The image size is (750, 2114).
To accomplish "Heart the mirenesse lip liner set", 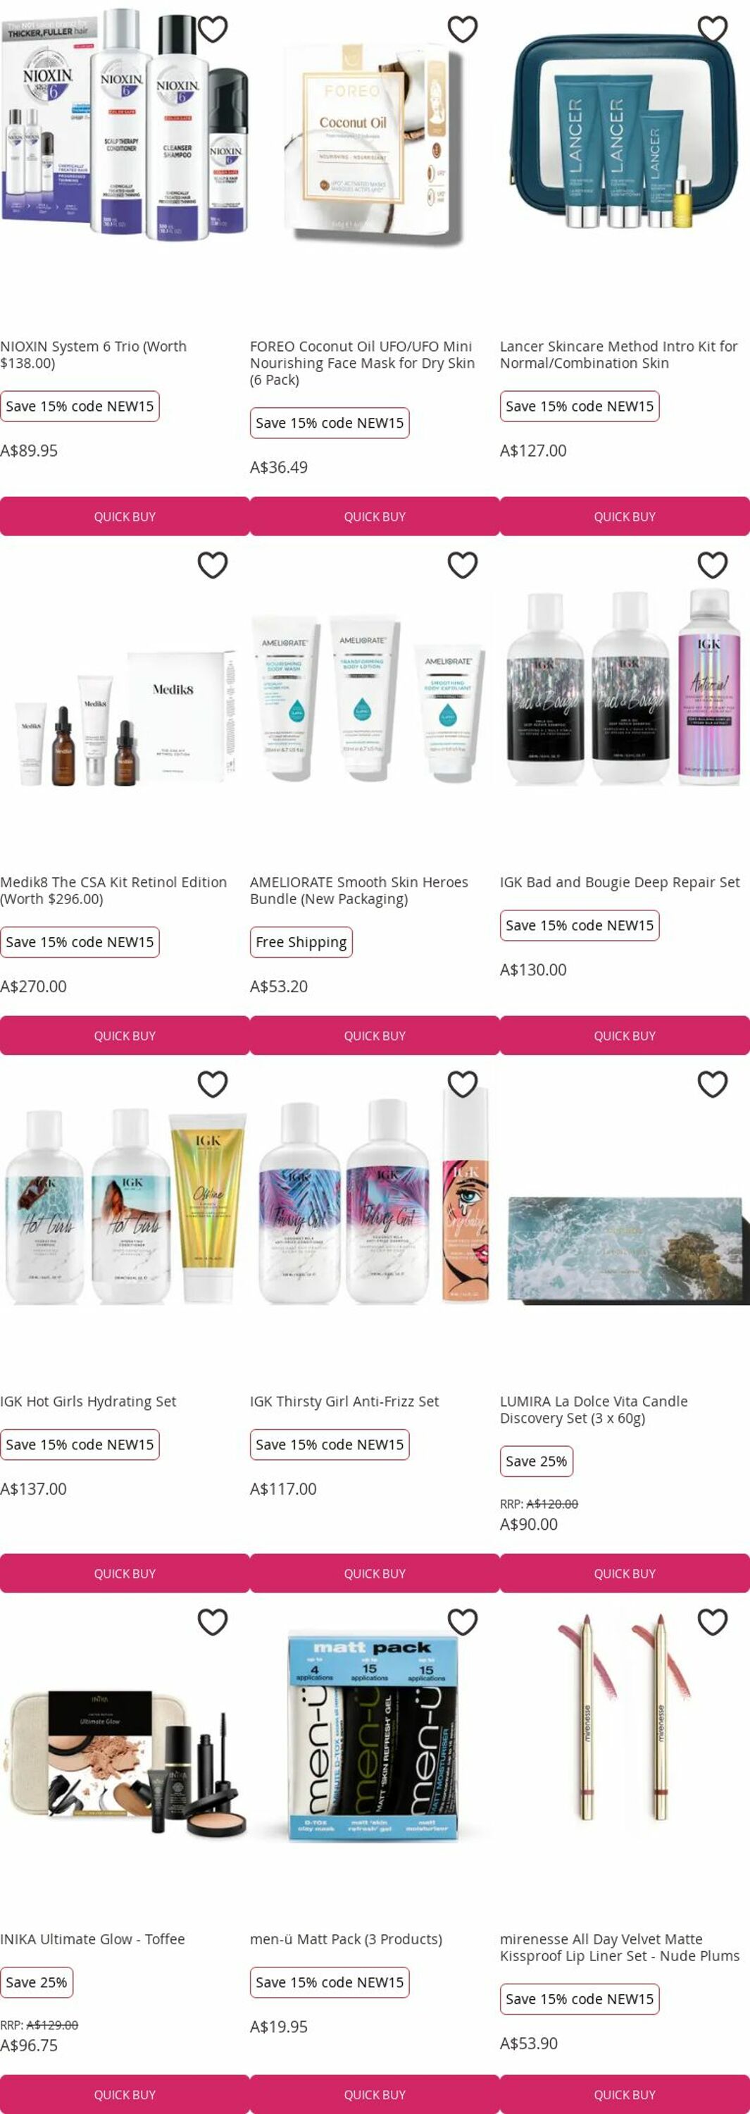I will pos(712,1621).
